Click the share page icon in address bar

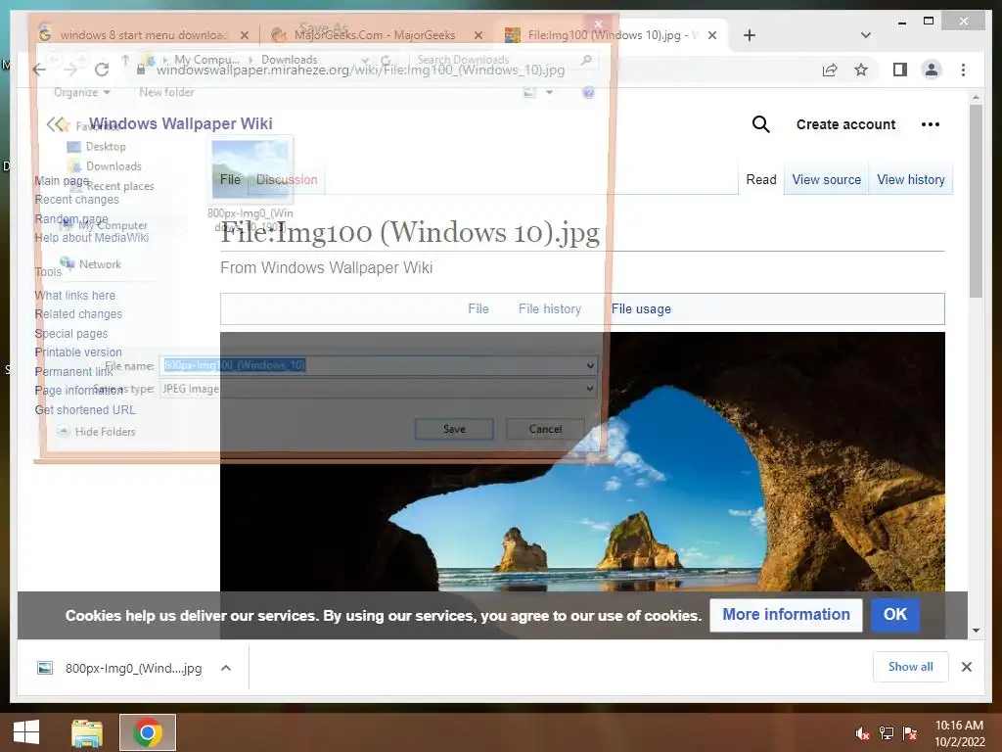[x=830, y=70]
